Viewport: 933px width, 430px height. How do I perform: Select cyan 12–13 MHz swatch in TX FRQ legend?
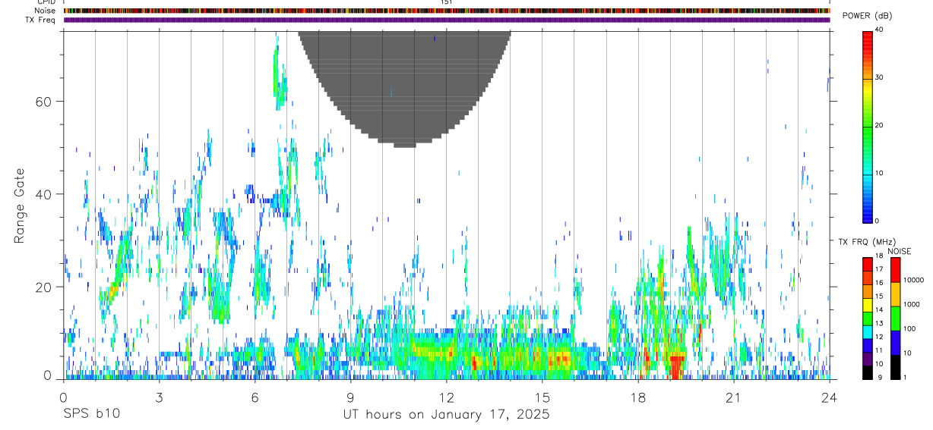868,332
